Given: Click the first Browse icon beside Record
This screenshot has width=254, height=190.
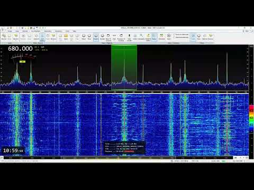Looking at the screenshot, I should 16,37.
